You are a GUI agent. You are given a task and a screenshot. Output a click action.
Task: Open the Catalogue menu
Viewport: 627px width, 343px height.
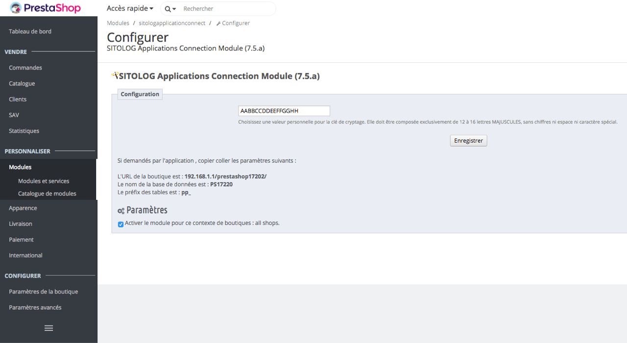coord(22,83)
